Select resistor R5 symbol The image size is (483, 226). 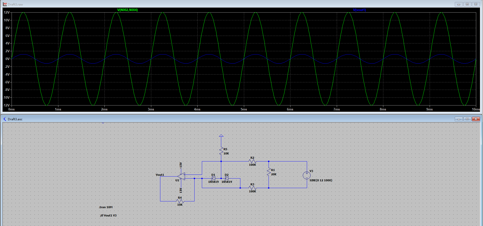[221, 151]
